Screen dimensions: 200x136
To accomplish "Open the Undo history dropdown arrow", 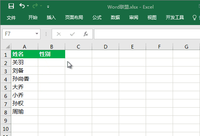I will [28, 6].
